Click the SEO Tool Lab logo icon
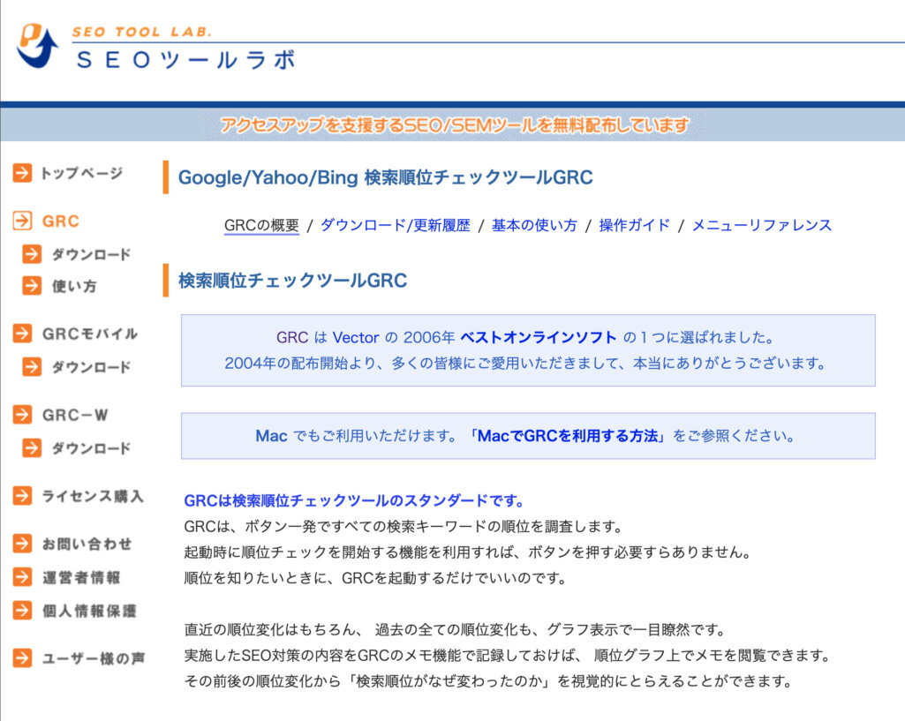905x721 pixels. coord(37,44)
